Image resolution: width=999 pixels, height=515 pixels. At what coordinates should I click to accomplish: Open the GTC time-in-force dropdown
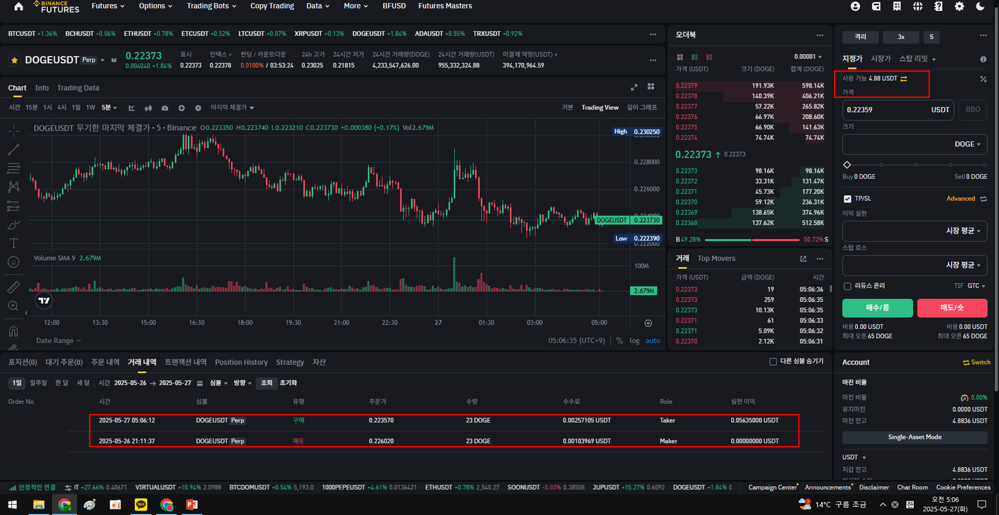click(976, 286)
